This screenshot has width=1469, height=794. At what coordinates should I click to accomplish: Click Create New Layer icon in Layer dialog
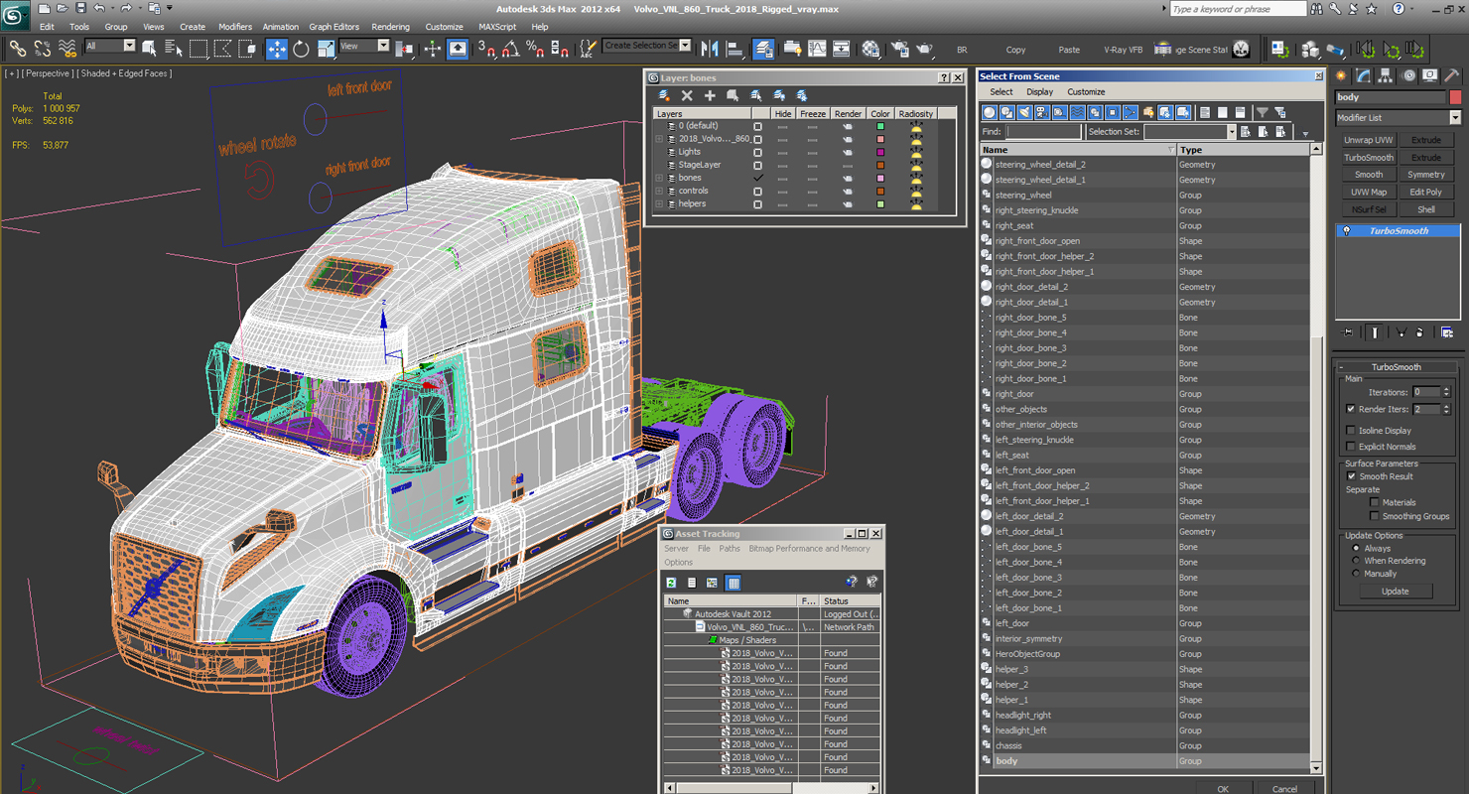pos(664,95)
